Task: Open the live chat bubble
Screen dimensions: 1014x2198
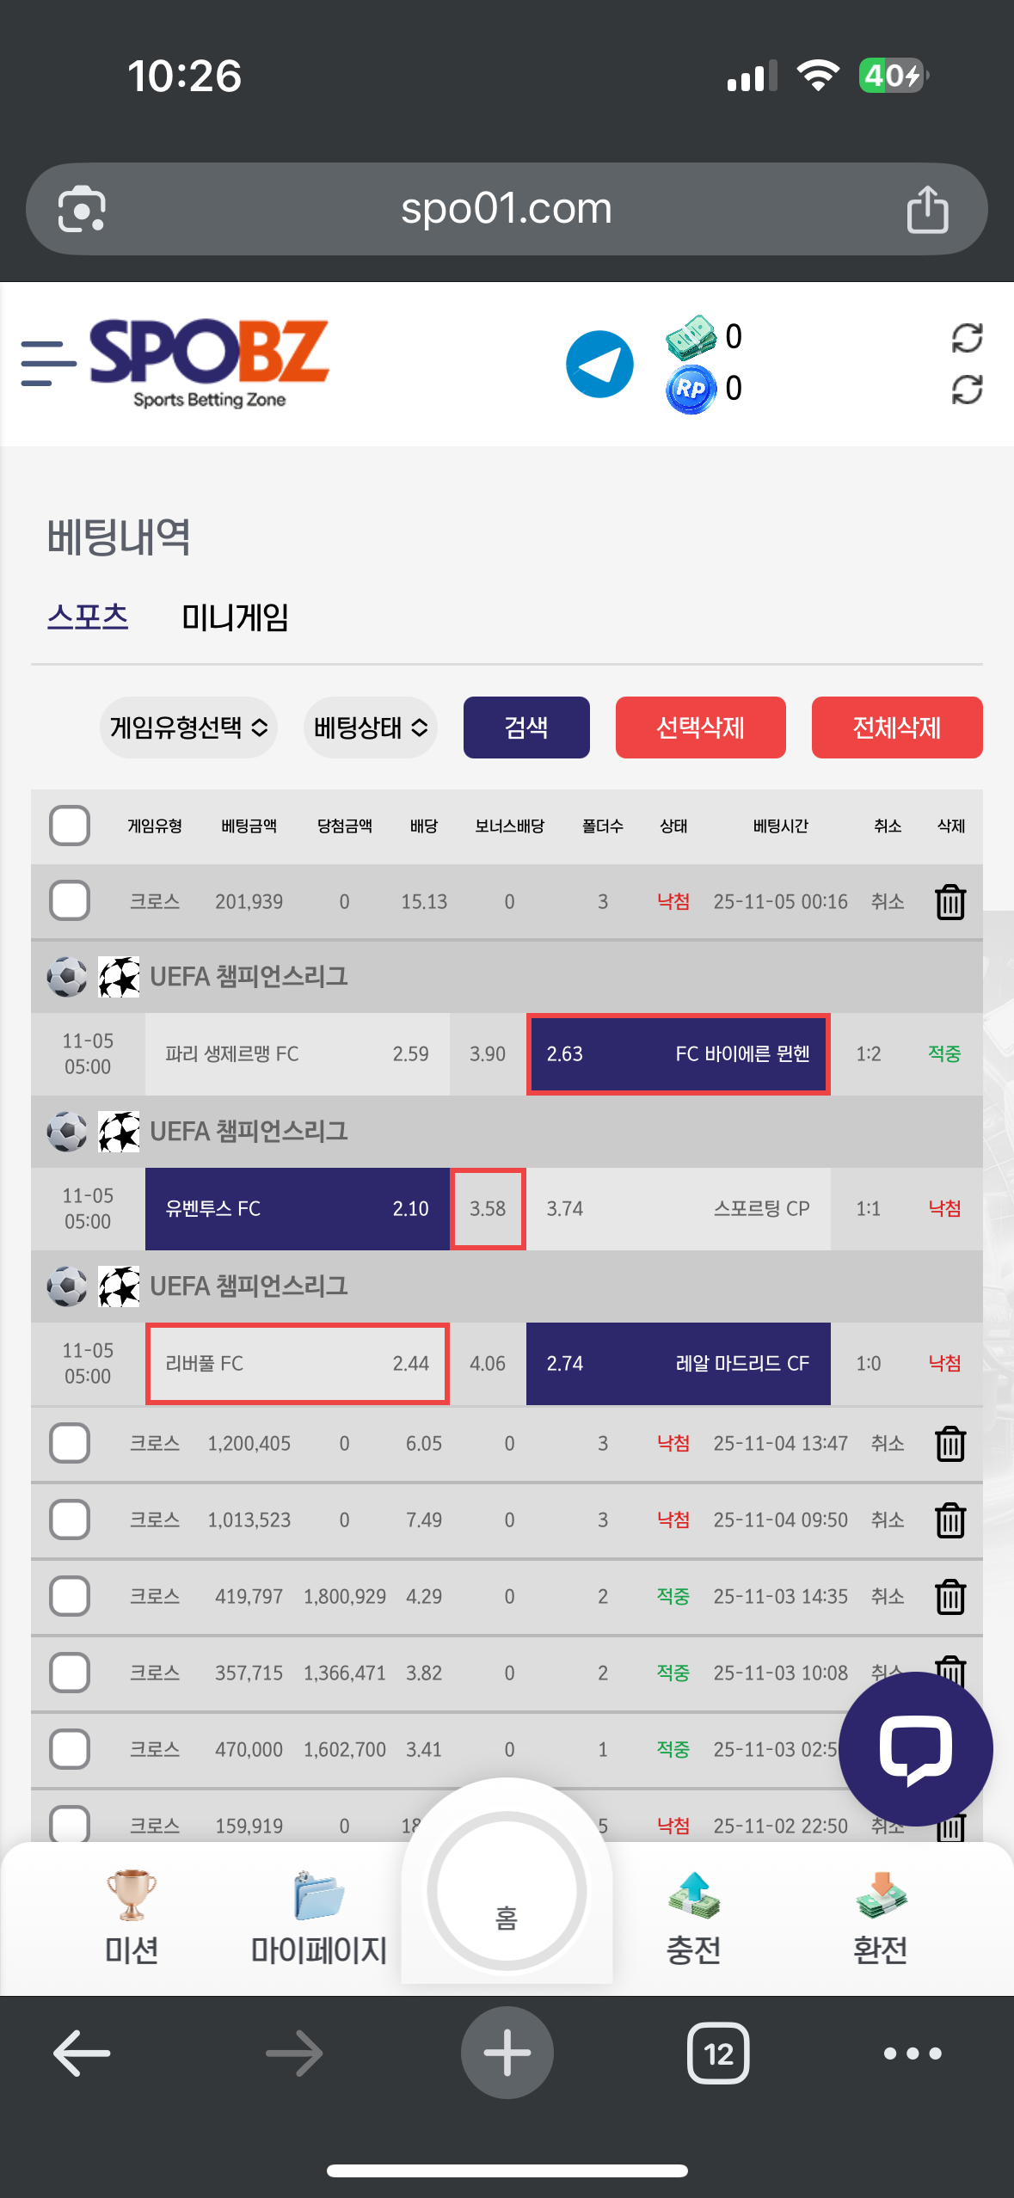Action: (x=915, y=1748)
